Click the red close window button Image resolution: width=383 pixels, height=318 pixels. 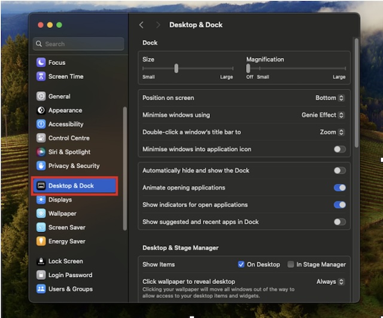click(41, 25)
